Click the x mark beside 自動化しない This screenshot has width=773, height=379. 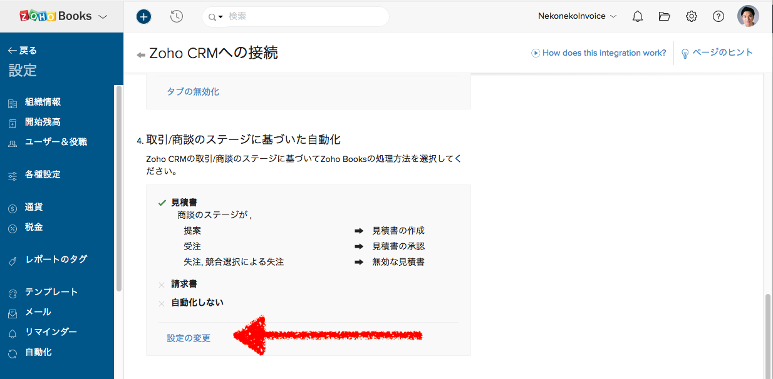(162, 303)
